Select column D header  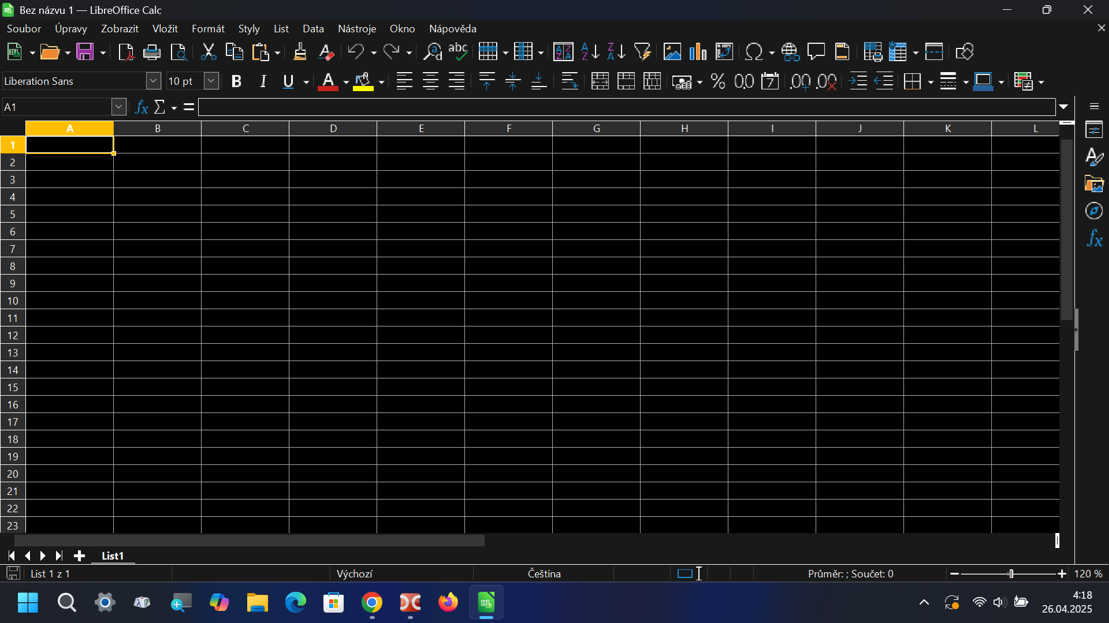333,129
